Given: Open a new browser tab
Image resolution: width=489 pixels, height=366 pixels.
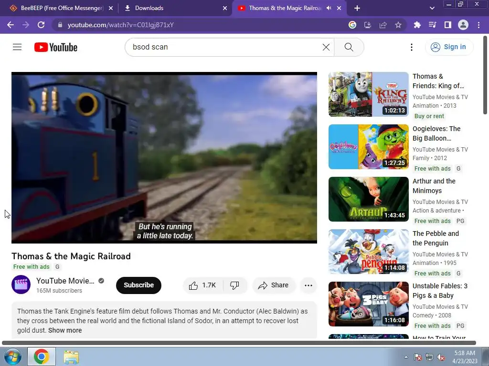Looking at the screenshot, I should click(x=357, y=8).
